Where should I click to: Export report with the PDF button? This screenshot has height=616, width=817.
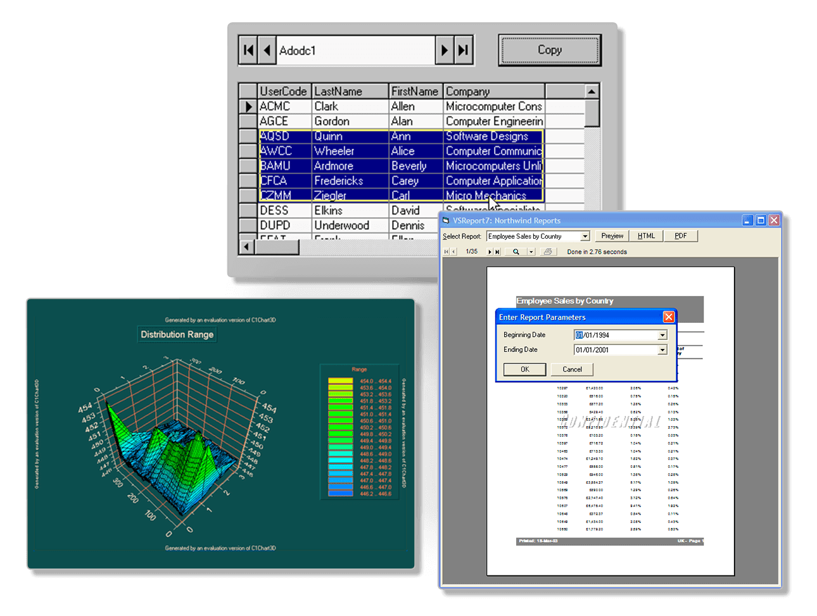tap(681, 236)
